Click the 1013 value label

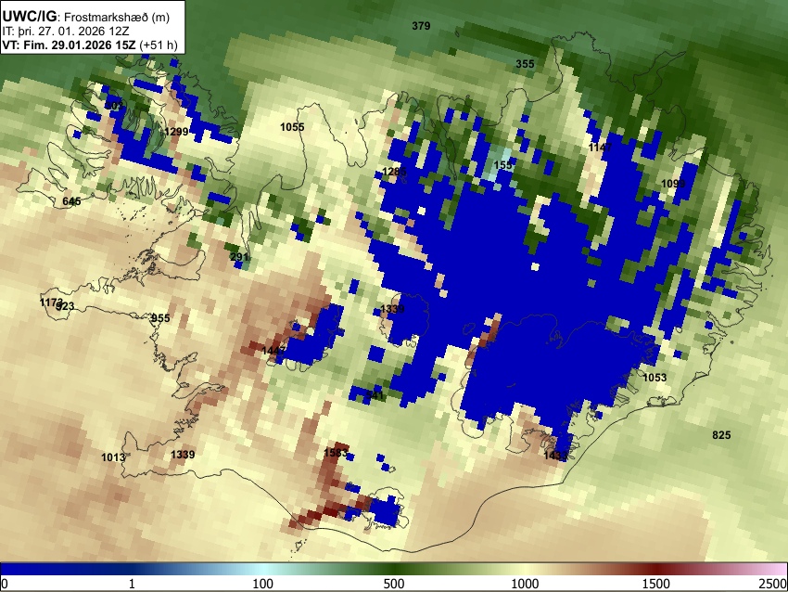pyautogui.click(x=113, y=457)
